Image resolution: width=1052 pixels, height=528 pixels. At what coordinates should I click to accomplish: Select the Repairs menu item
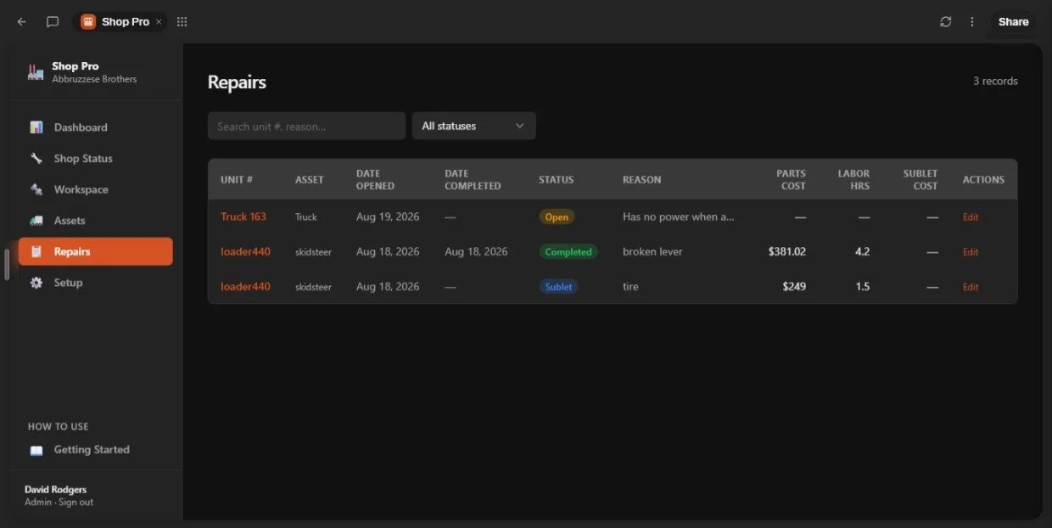click(96, 251)
